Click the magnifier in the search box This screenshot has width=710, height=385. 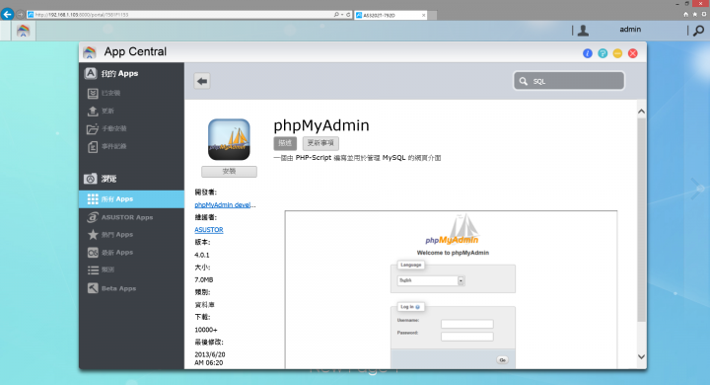(x=524, y=81)
